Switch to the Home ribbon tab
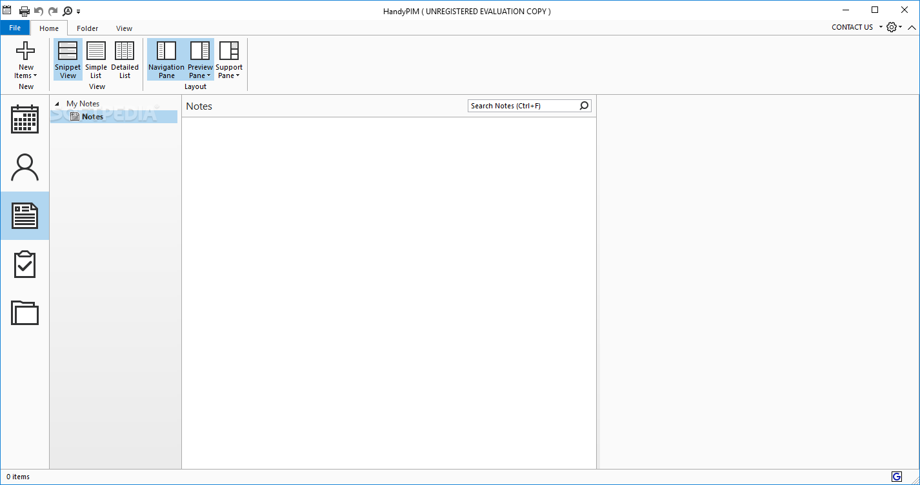 coord(49,28)
